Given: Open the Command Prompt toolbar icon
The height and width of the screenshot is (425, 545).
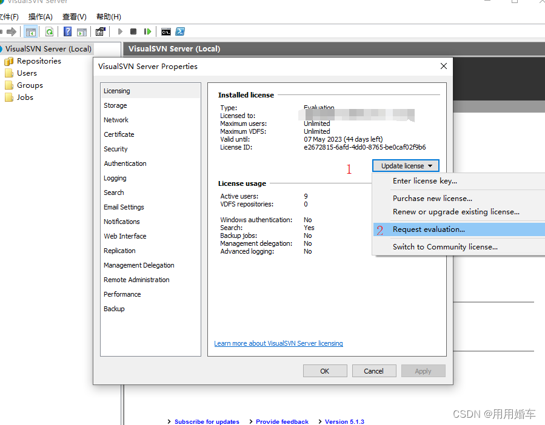Looking at the screenshot, I should point(166,32).
